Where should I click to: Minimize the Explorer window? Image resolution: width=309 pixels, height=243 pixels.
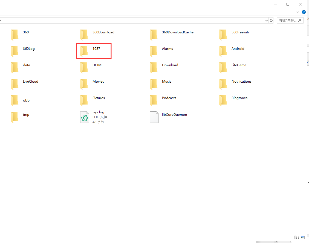point(276,4)
